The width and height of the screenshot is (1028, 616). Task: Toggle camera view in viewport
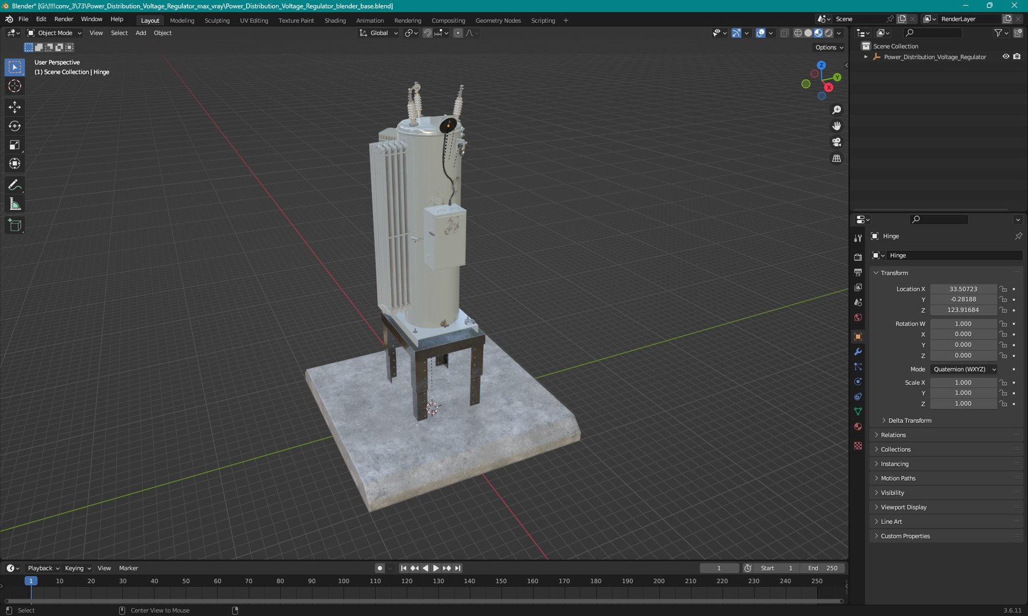[x=837, y=142]
